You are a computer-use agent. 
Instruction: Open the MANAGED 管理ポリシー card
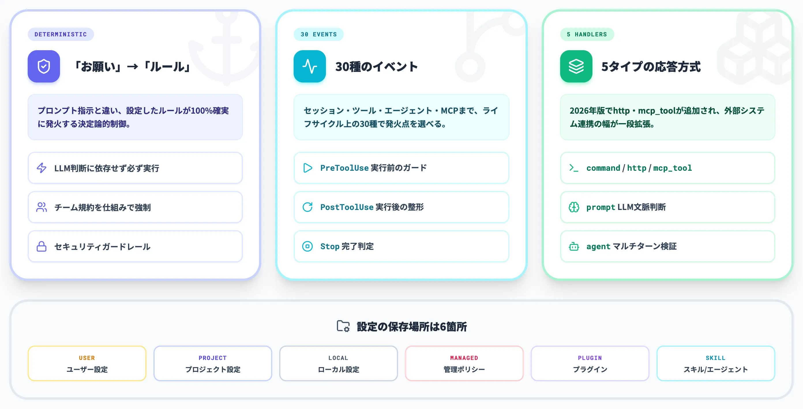tap(464, 363)
